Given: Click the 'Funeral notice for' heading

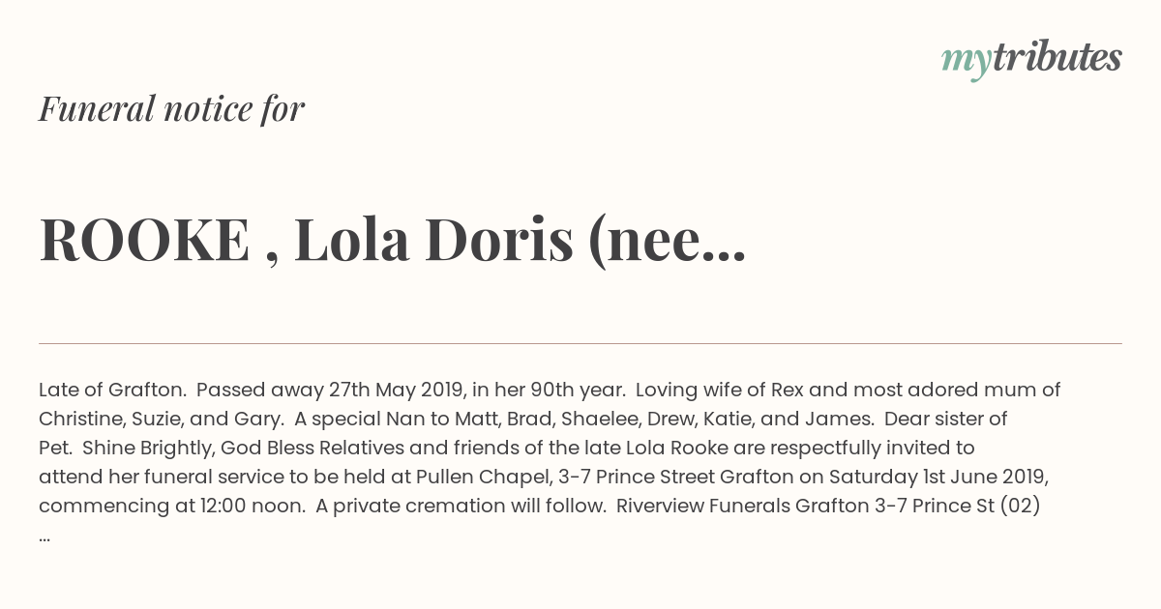Looking at the screenshot, I should coord(171,108).
